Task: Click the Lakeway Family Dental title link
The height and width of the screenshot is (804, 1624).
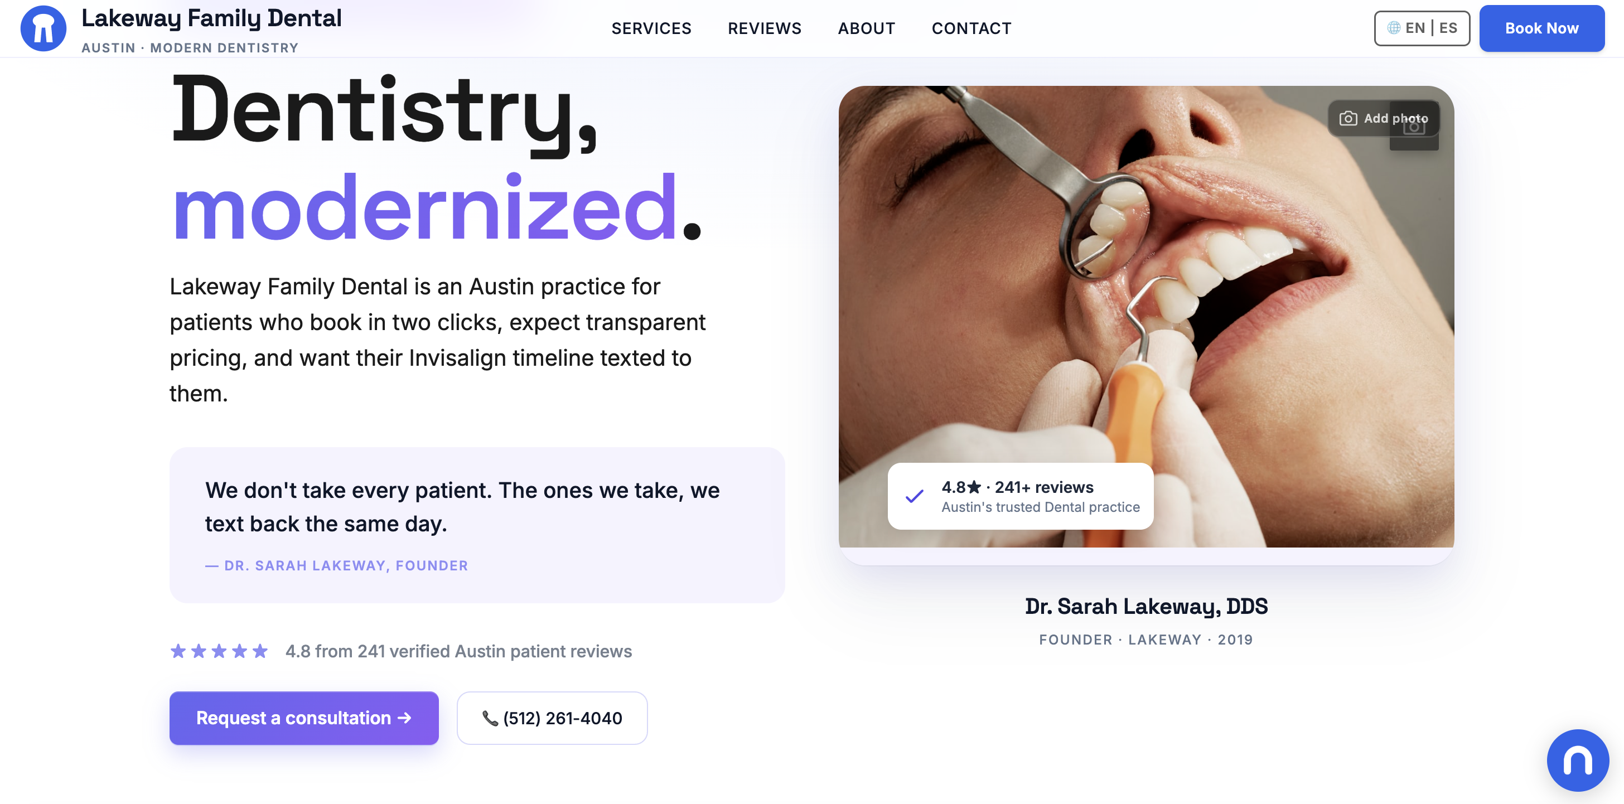Action: click(x=211, y=18)
